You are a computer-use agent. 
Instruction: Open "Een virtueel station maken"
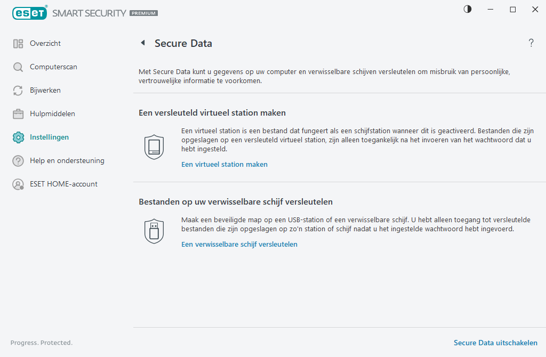[x=224, y=164]
